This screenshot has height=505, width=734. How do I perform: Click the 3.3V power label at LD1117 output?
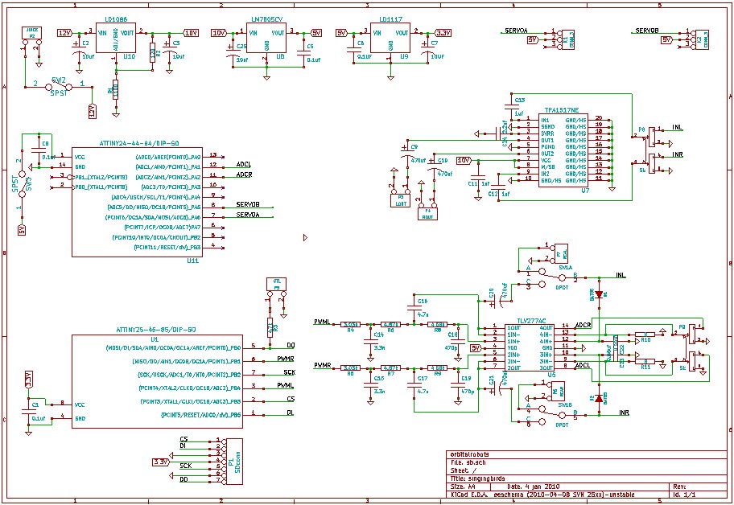point(443,33)
